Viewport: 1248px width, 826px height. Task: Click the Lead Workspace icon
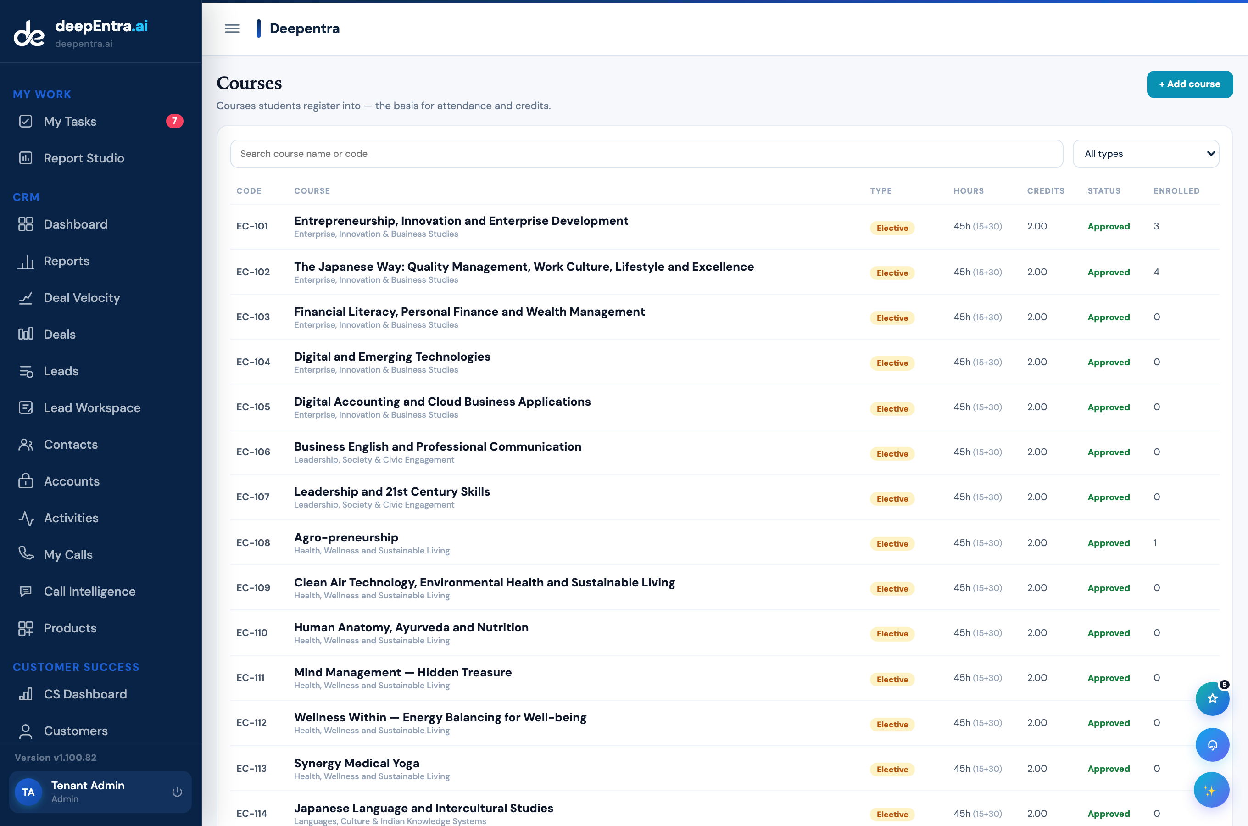[26, 408]
